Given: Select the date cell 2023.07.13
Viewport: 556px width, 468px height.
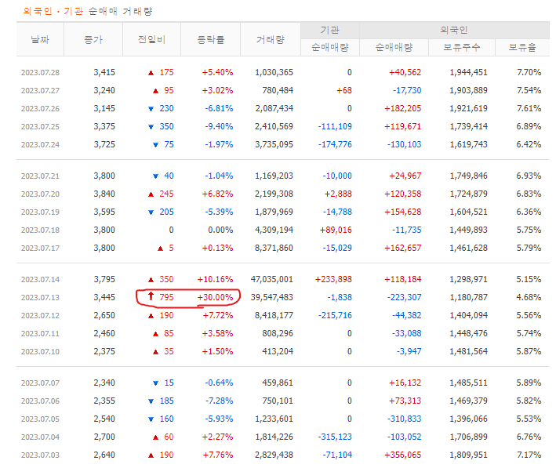Looking at the screenshot, I should pos(40,297).
